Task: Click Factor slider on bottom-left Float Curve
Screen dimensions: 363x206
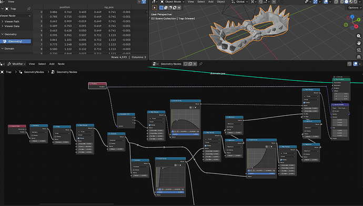Action: [170, 192]
